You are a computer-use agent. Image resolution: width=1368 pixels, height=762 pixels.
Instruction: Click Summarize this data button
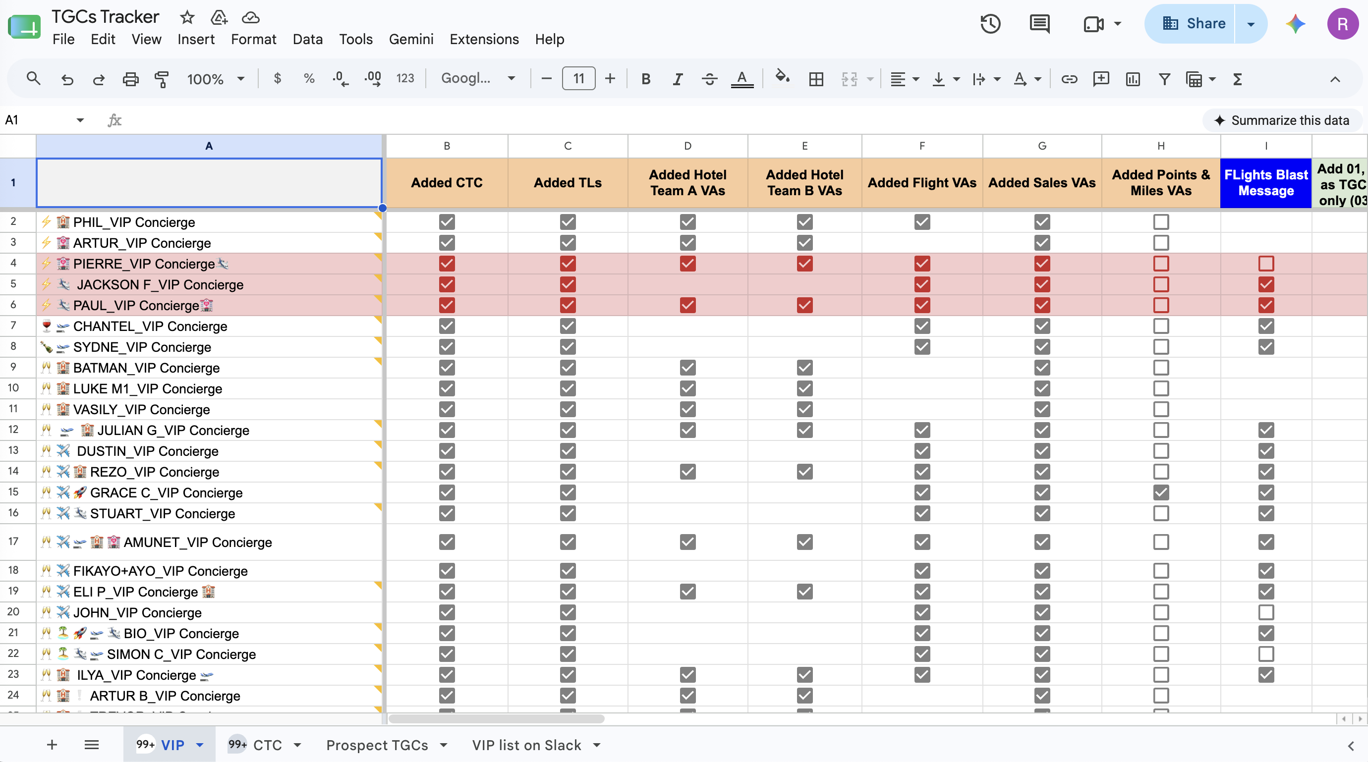click(x=1282, y=120)
